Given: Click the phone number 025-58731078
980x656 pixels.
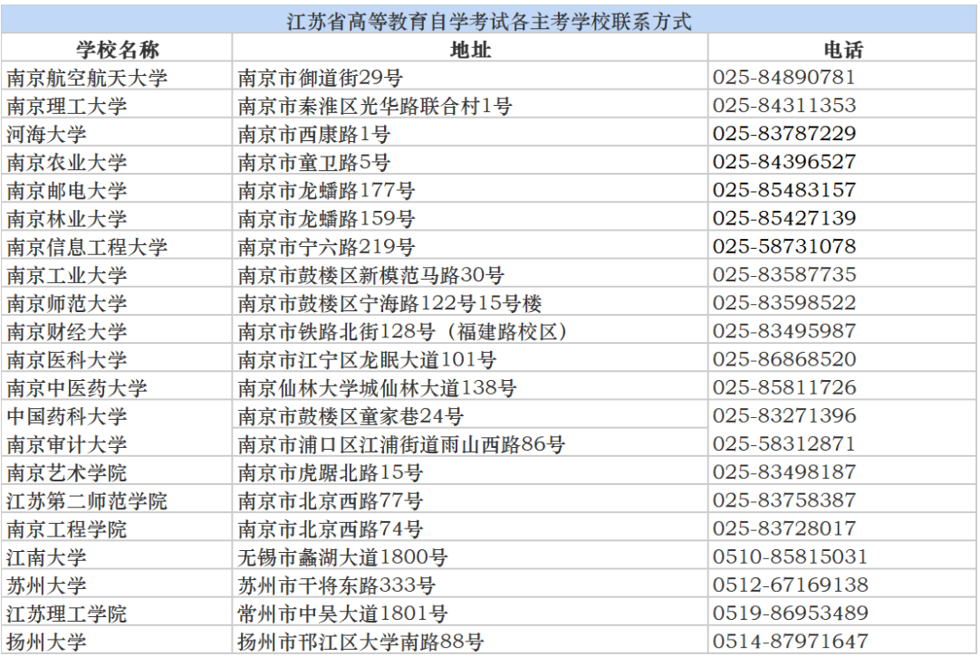Looking at the screenshot, I should [783, 246].
